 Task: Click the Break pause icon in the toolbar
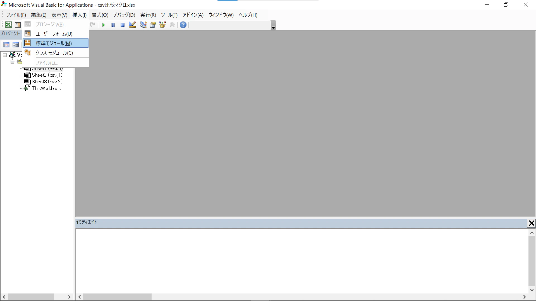click(x=113, y=25)
